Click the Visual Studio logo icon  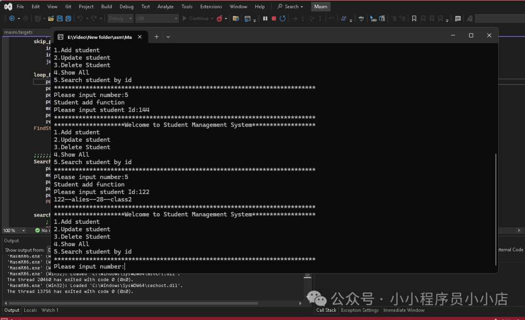(8, 6)
